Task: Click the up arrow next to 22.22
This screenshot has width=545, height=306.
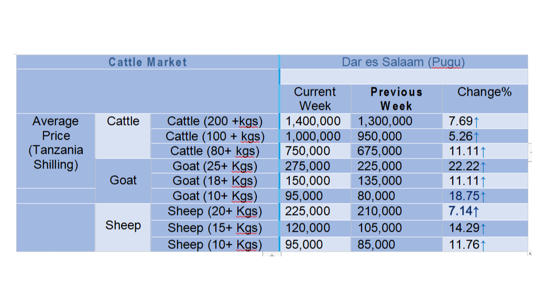Action: (x=483, y=167)
